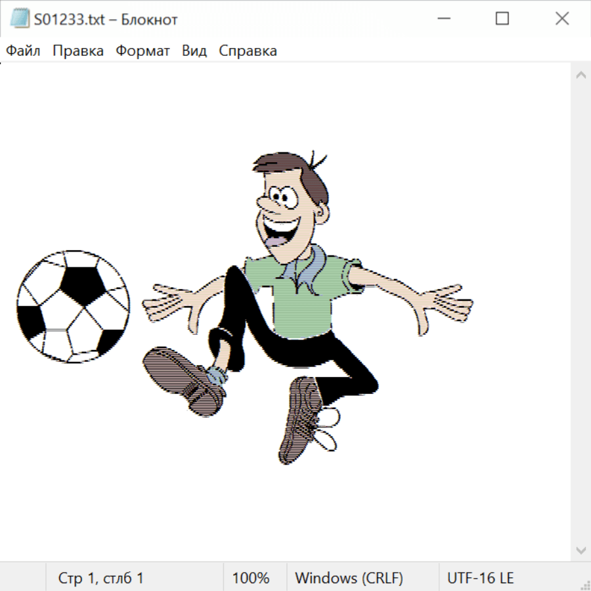Open the Формат menu
Image resolution: width=591 pixels, height=591 pixels.
click(142, 51)
